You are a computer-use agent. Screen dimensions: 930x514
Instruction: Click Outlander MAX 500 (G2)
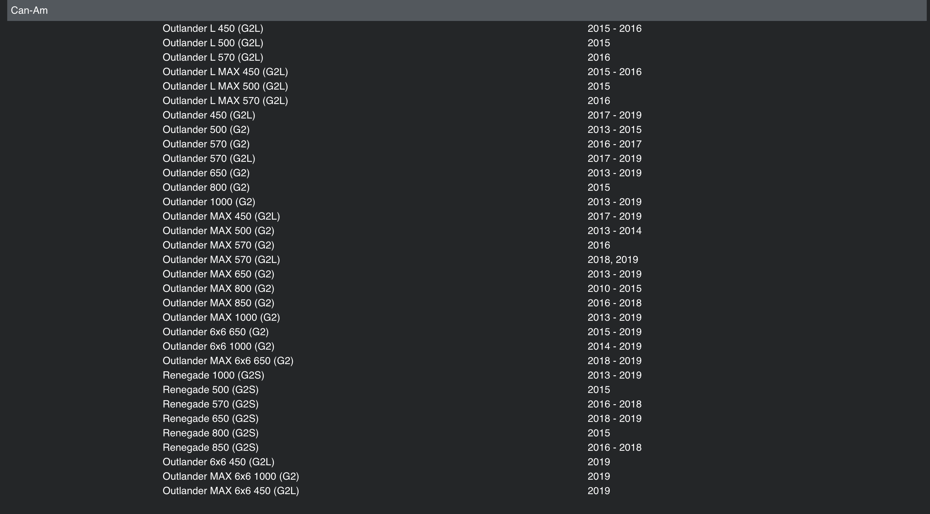point(218,231)
